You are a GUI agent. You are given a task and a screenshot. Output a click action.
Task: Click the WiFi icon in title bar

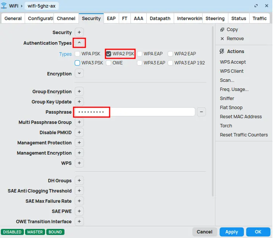click(x=4, y=6)
